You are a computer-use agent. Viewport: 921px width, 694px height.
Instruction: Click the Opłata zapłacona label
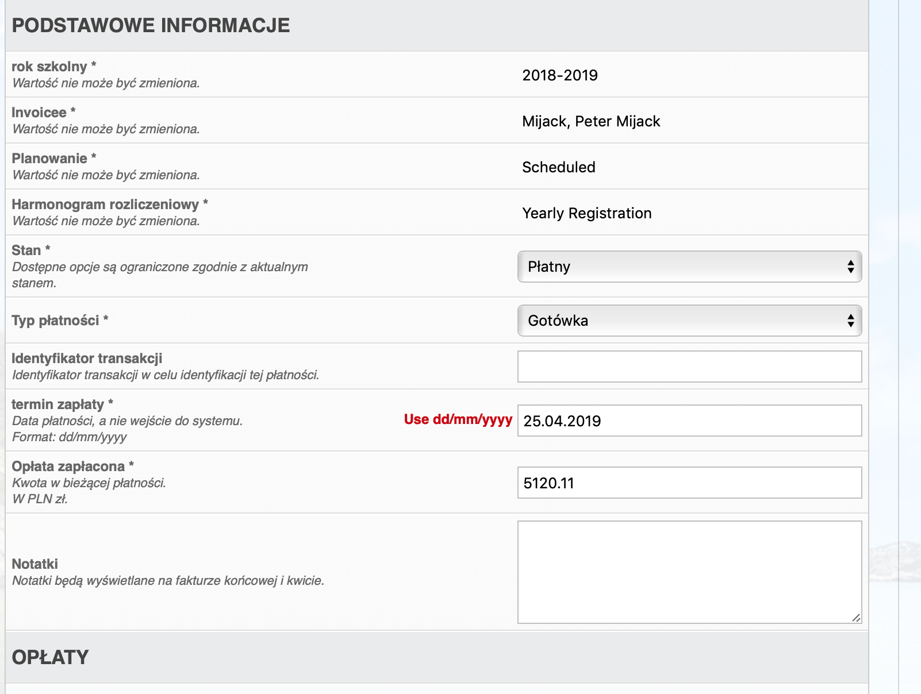(x=73, y=466)
